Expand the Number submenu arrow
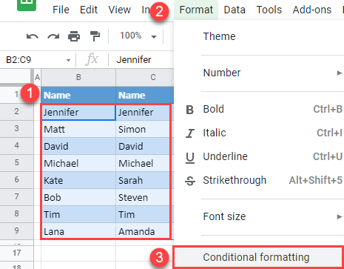This screenshot has width=344, height=269. coord(340,73)
